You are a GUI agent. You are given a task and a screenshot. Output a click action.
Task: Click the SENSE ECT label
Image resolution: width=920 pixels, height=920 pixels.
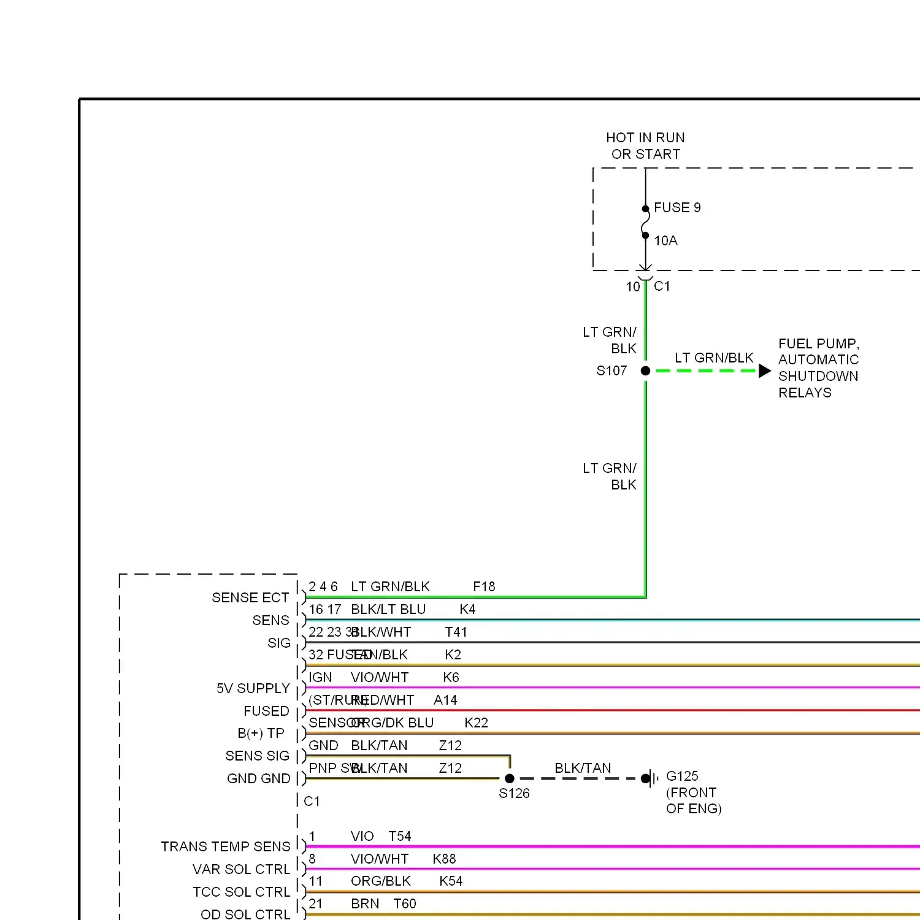tap(250, 597)
